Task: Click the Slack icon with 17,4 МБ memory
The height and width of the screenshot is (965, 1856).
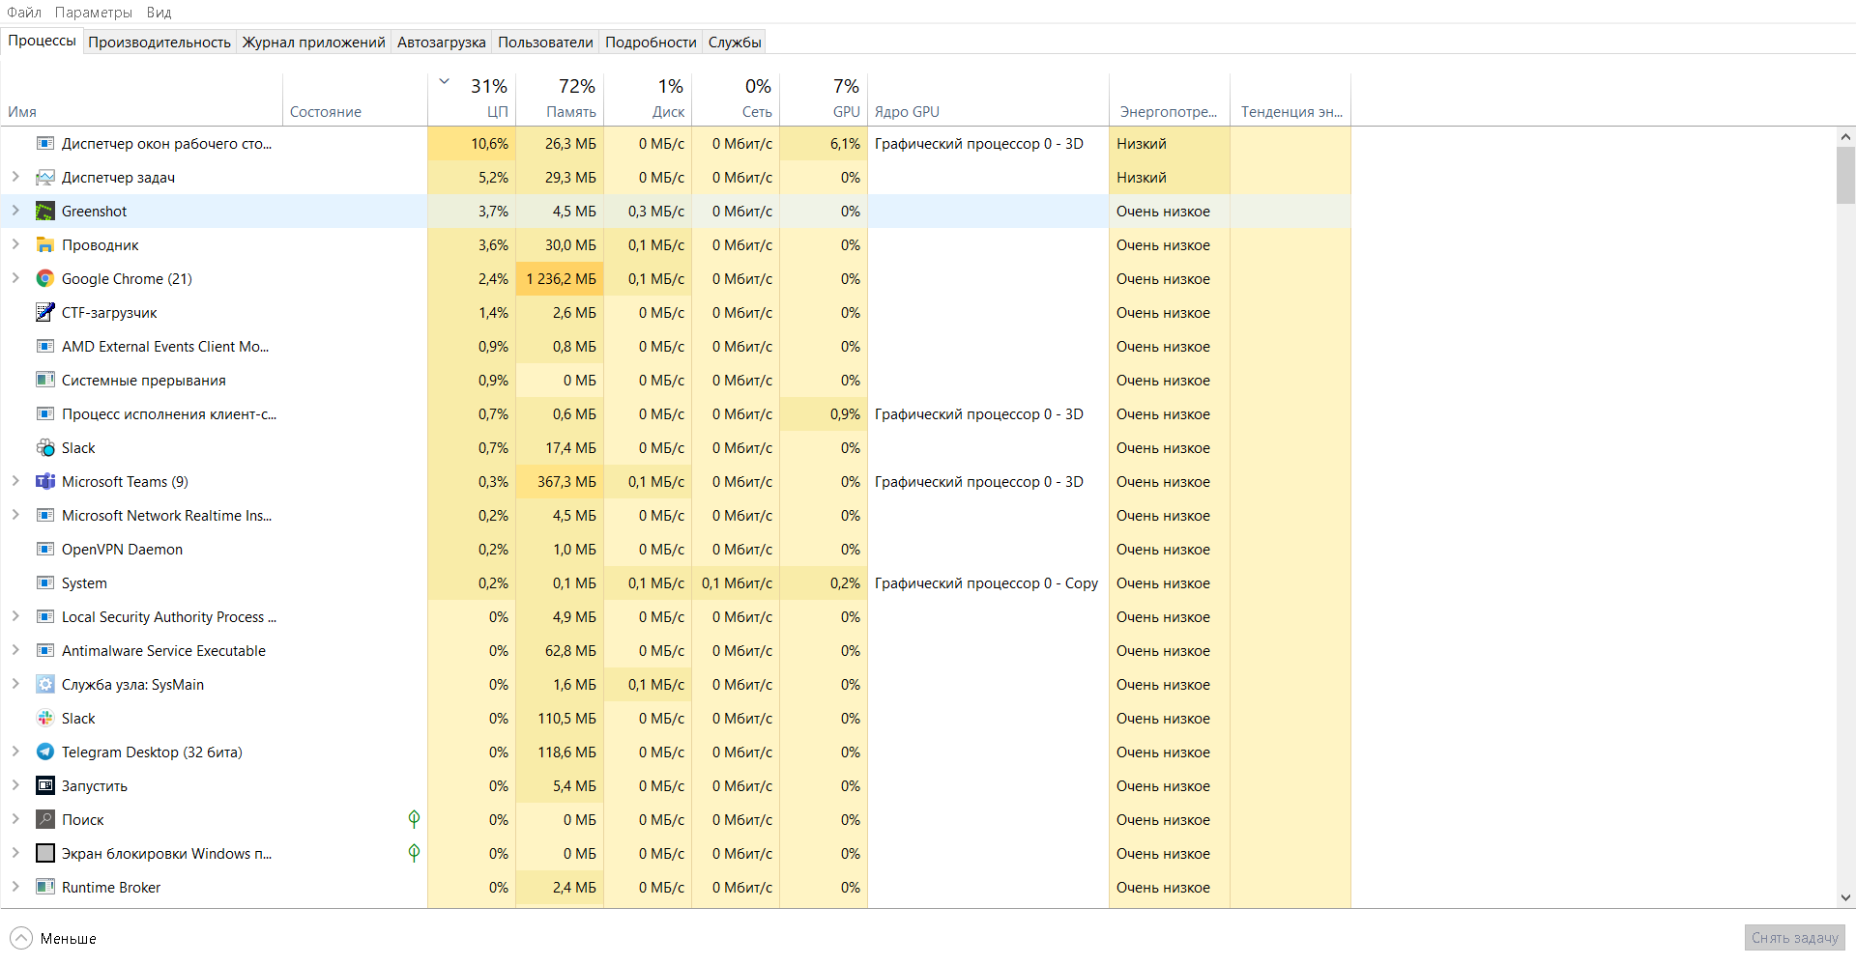Action: click(44, 448)
